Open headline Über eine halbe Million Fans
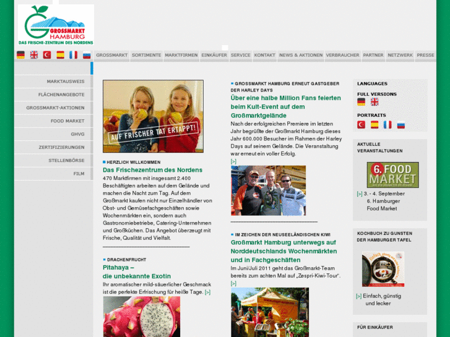This screenshot has width=450, height=337. click(x=285, y=107)
